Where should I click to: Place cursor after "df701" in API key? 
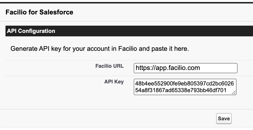[227, 90]
